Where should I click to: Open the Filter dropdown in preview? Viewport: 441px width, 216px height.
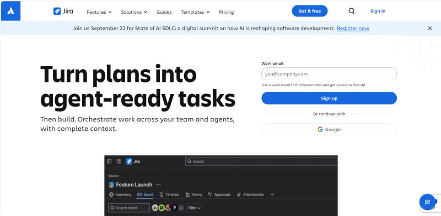(x=195, y=208)
